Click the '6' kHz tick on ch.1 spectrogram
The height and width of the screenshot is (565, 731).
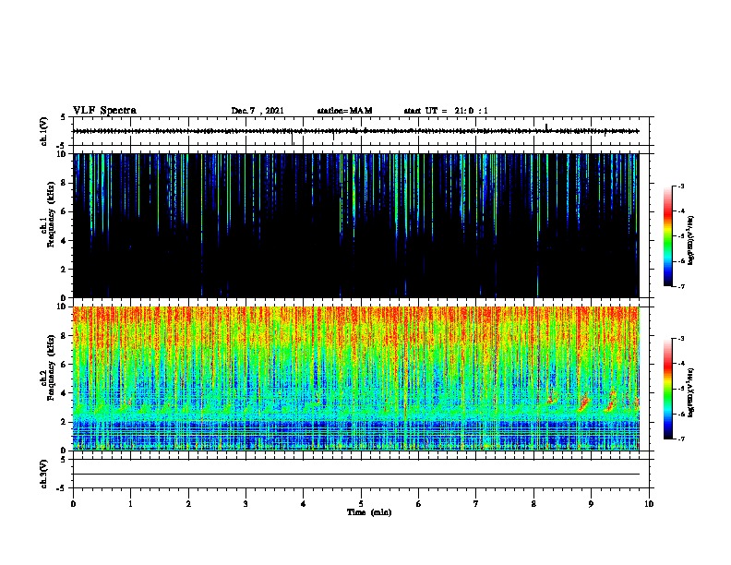tap(65, 211)
